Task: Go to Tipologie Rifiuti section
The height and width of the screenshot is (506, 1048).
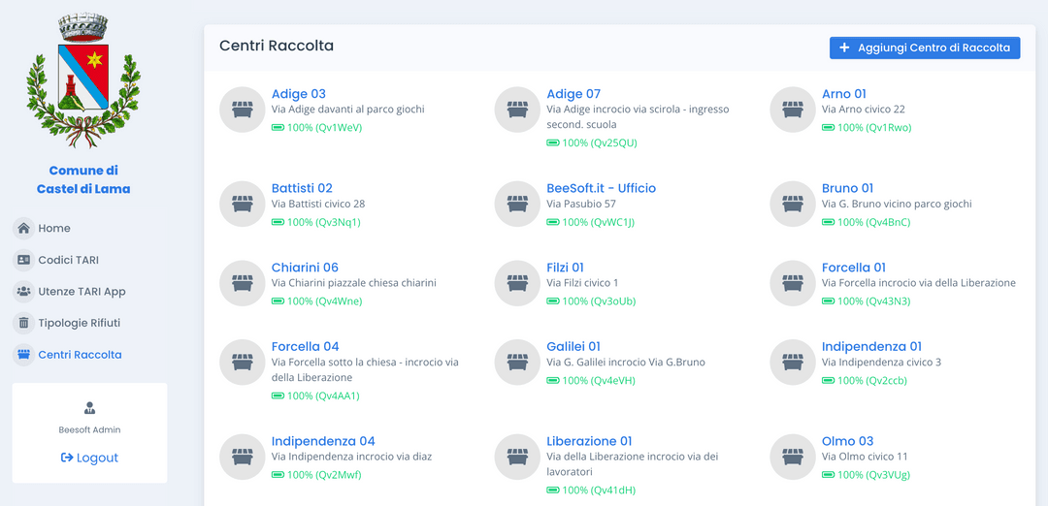Action: point(79,323)
